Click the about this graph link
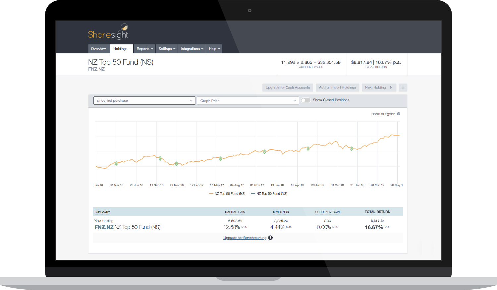Image resolution: width=497 pixels, height=290 pixels. point(383,114)
